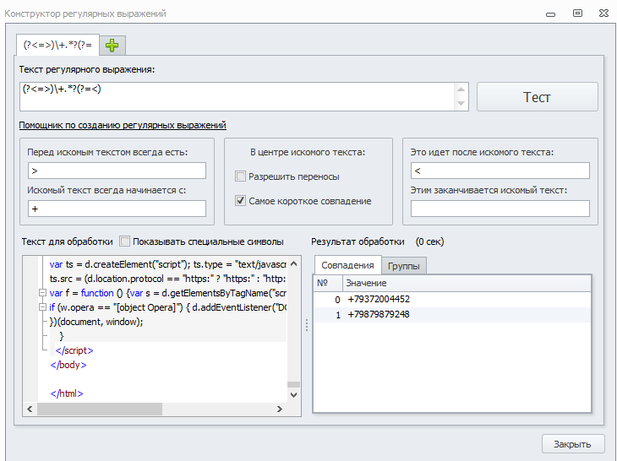The height and width of the screenshot is (461, 617).
Task: Click the 'Это идет после искомого текста' field
Action: [500, 171]
